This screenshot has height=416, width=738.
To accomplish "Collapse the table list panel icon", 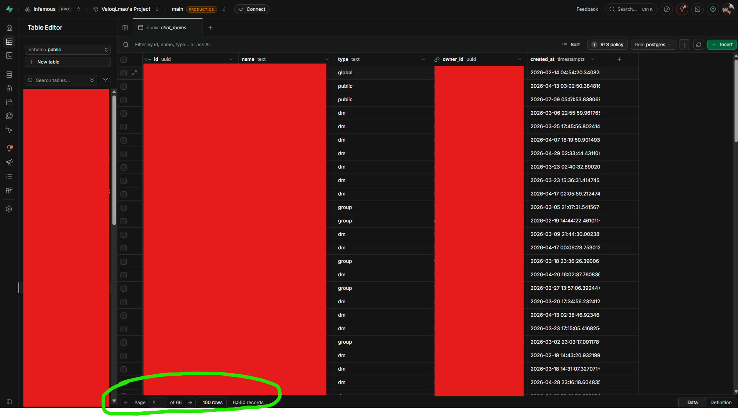I will (x=125, y=28).
